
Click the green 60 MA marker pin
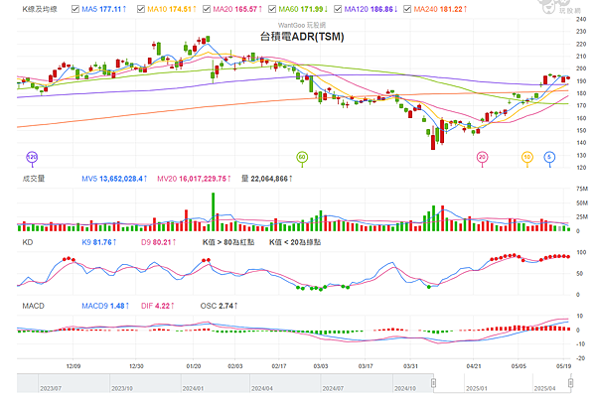[302, 157]
